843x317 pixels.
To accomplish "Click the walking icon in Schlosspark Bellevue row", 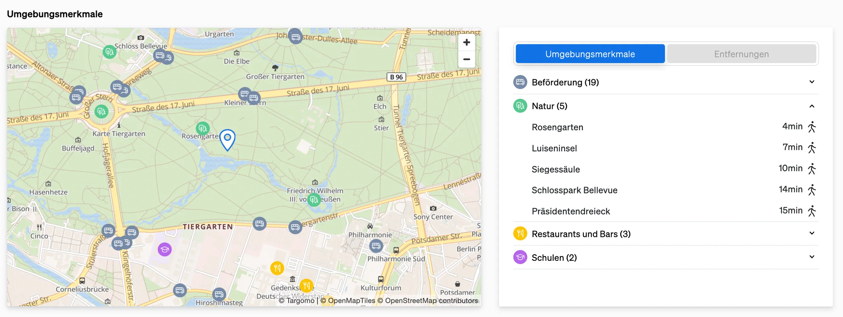I will [812, 190].
